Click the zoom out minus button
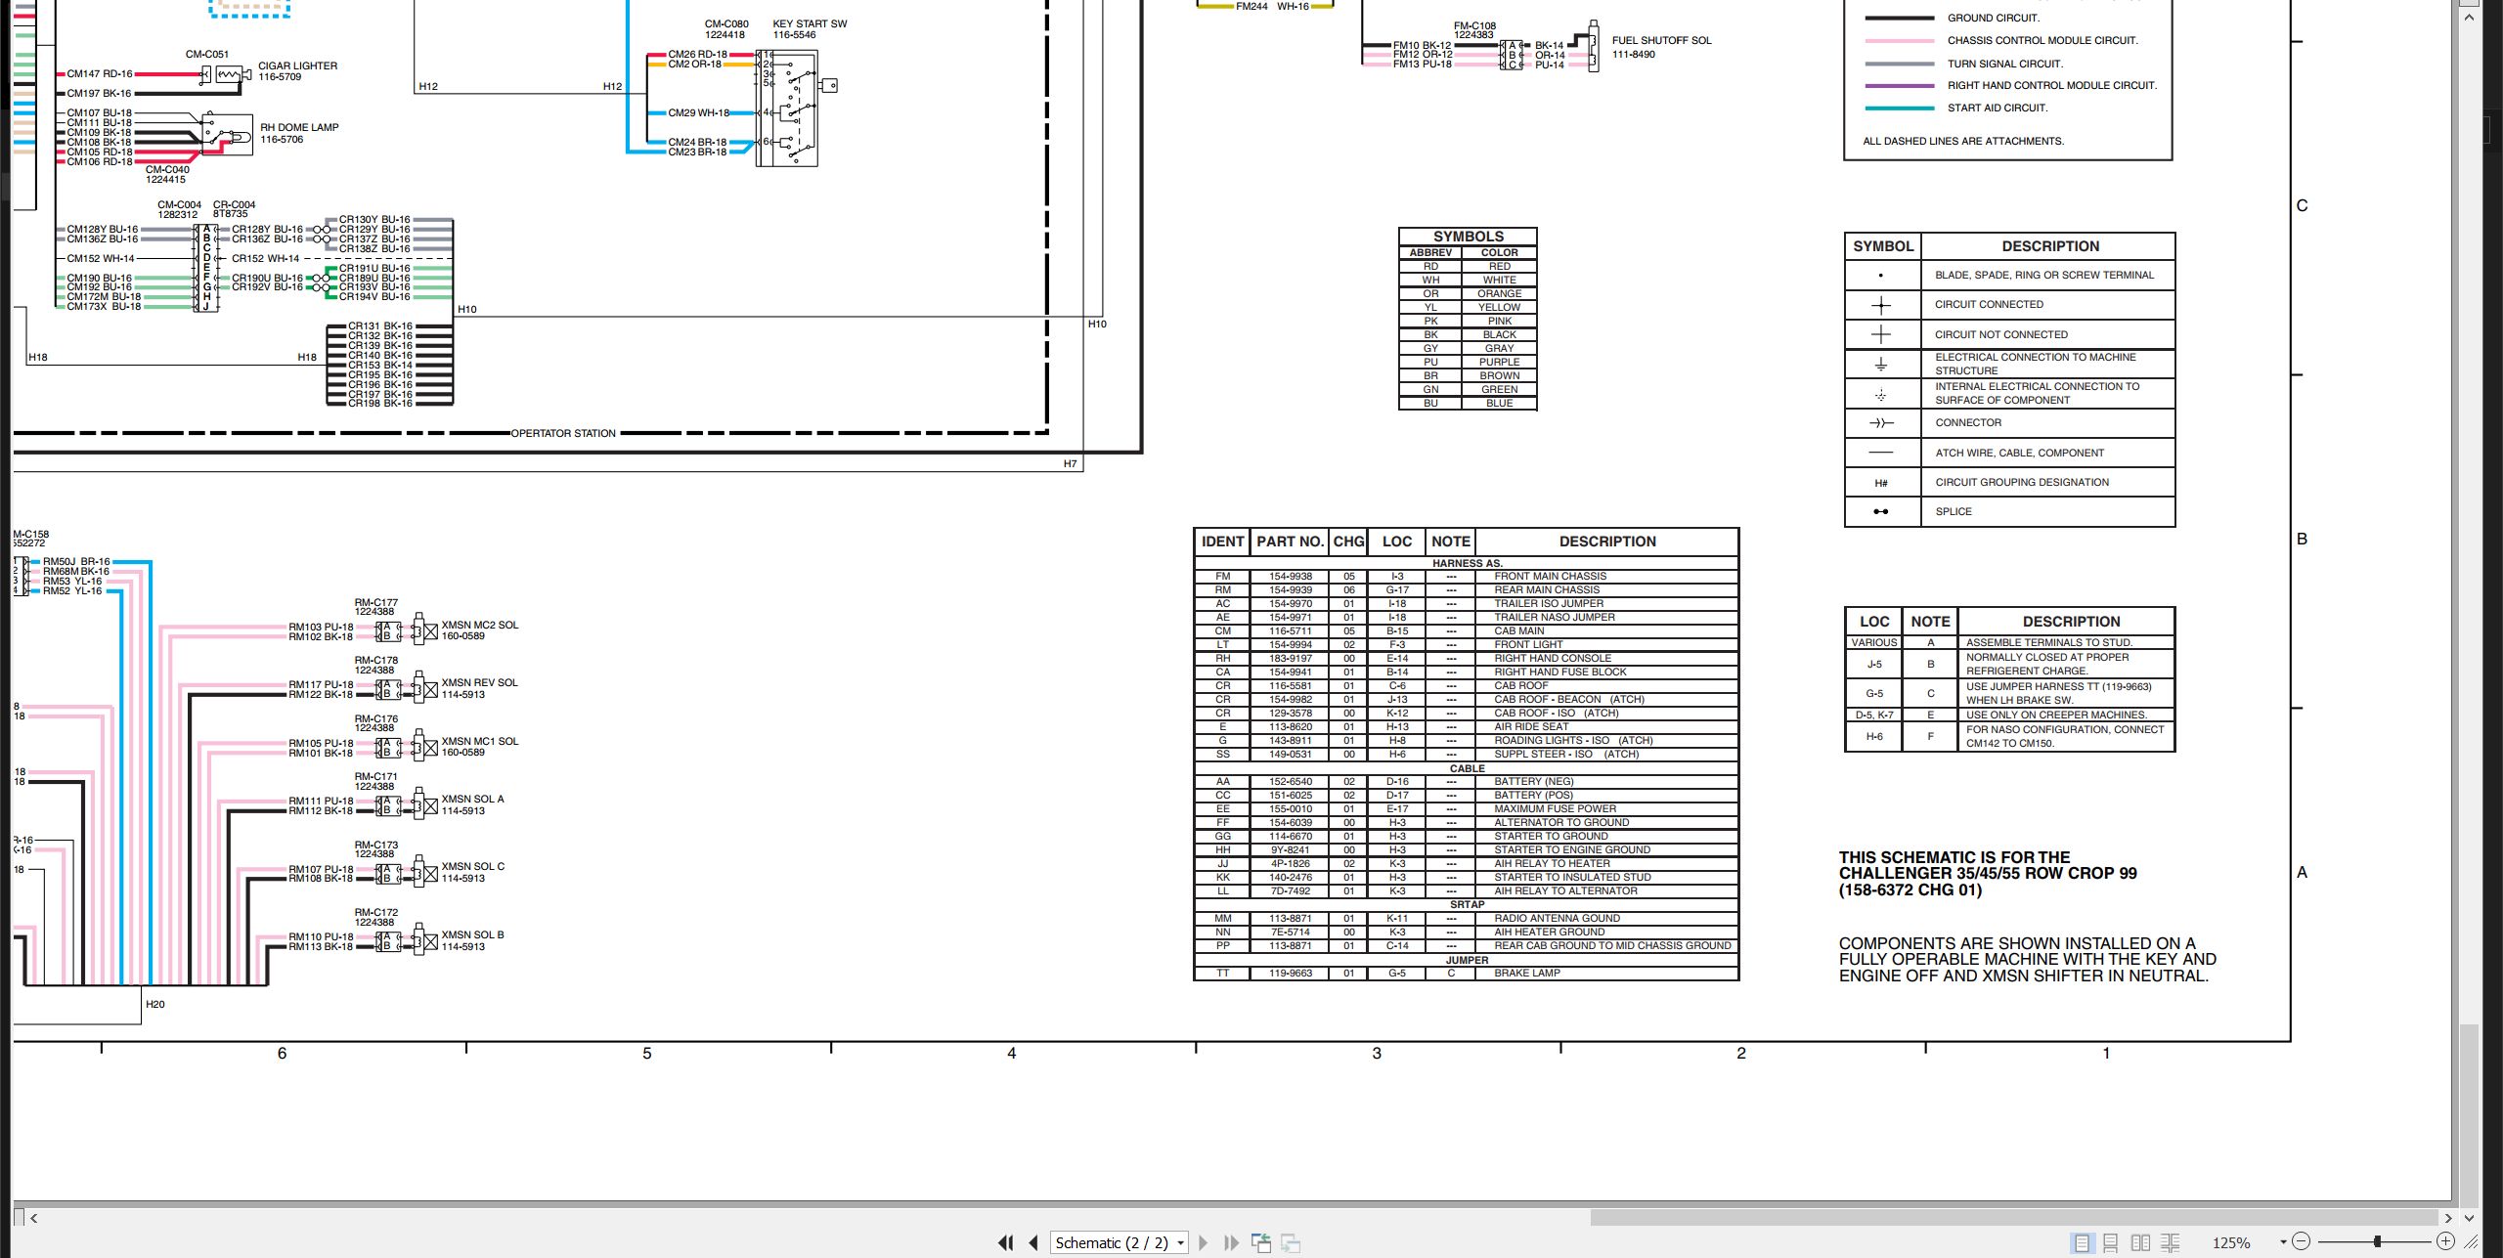The width and height of the screenshot is (2503, 1258). coord(2302,1241)
